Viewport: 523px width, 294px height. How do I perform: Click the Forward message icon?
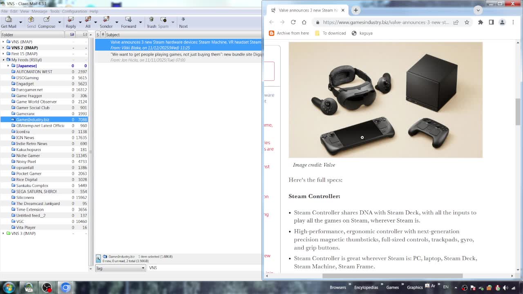(x=128, y=20)
